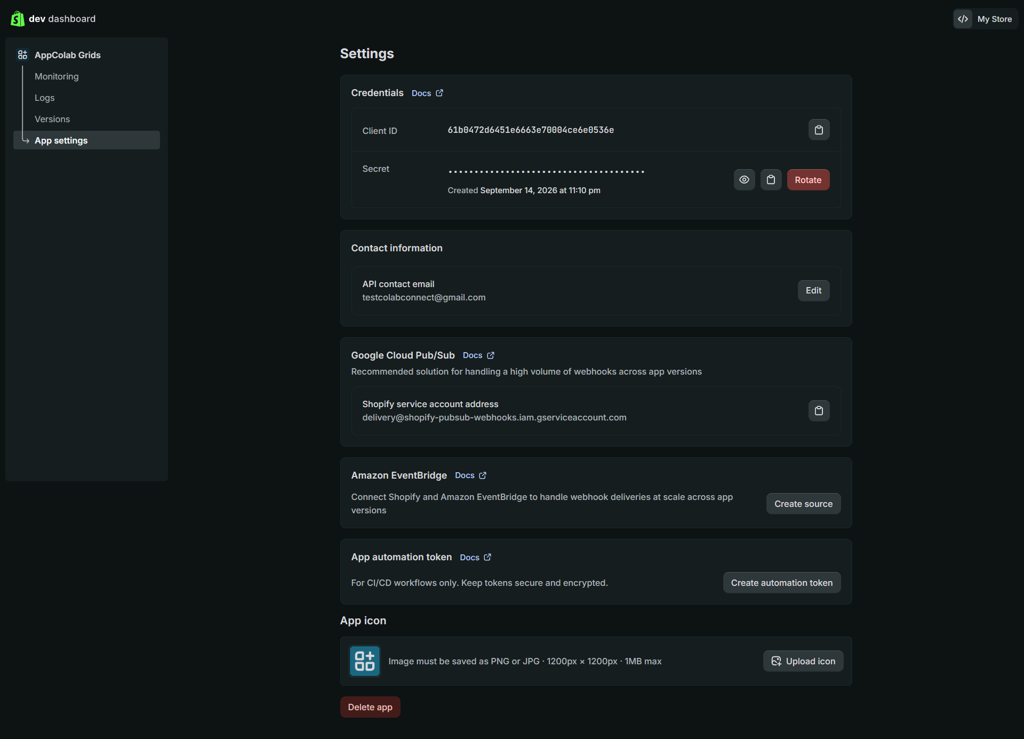The height and width of the screenshot is (739, 1024).
Task: Edit the API contact email
Action: pyautogui.click(x=813, y=290)
